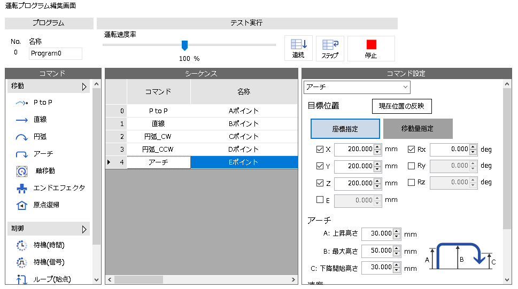The height and width of the screenshot is (289, 518).
Task: Select the アーチ (arch) command icon
Action: tap(21, 154)
